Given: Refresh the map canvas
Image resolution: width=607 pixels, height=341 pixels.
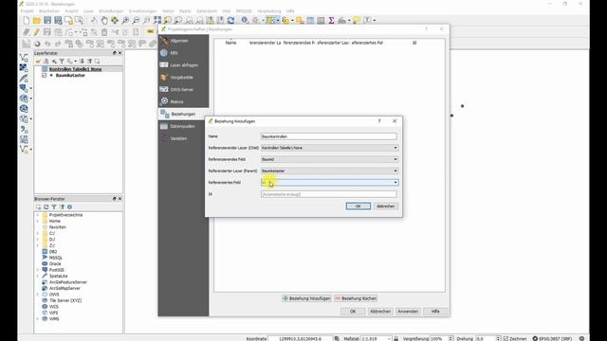Looking at the screenshot, I should 230,20.
